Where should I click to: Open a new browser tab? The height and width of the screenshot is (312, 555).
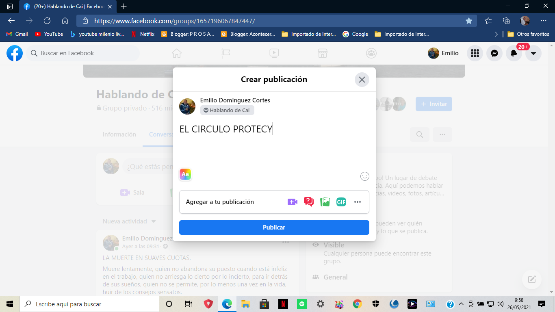[124, 6]
